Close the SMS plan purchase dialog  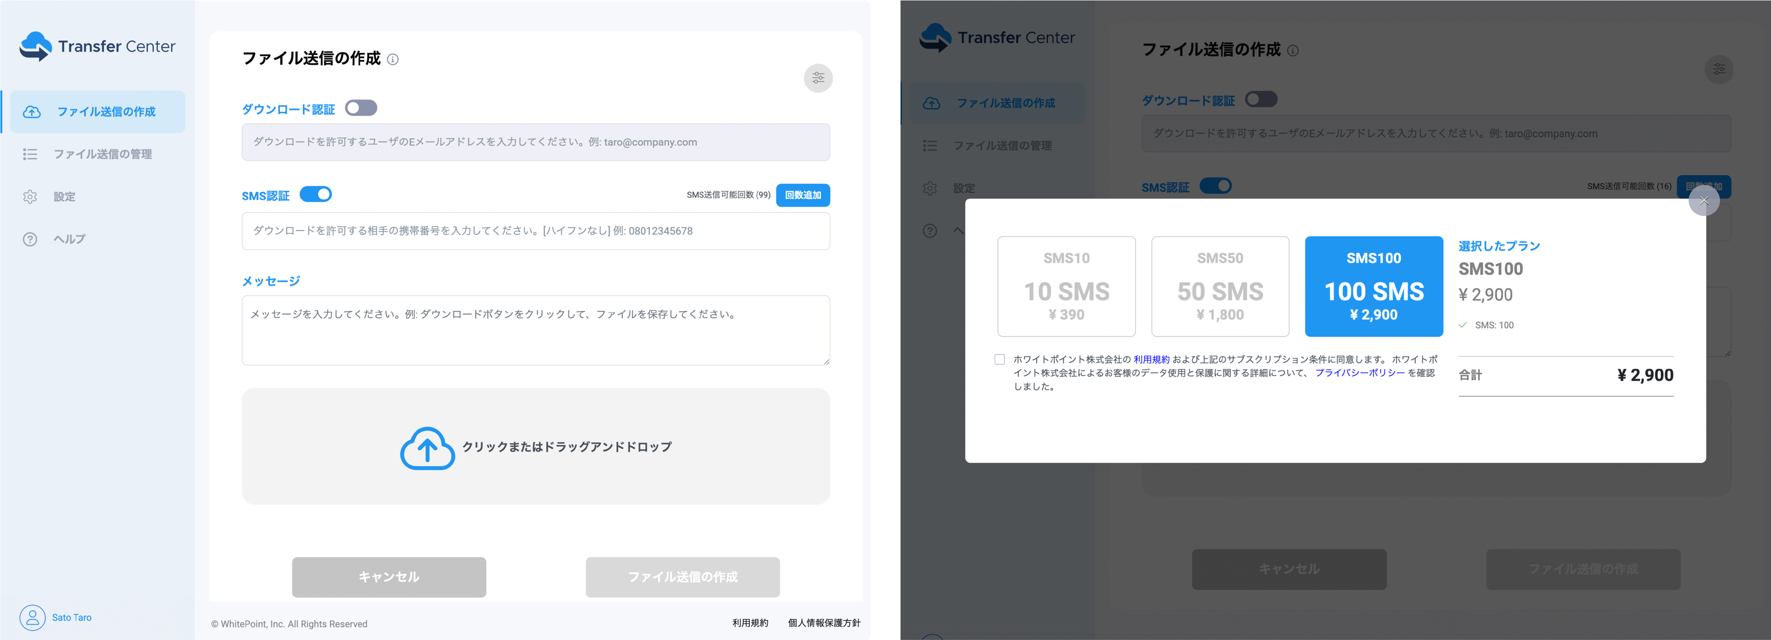click(1704, 200)
